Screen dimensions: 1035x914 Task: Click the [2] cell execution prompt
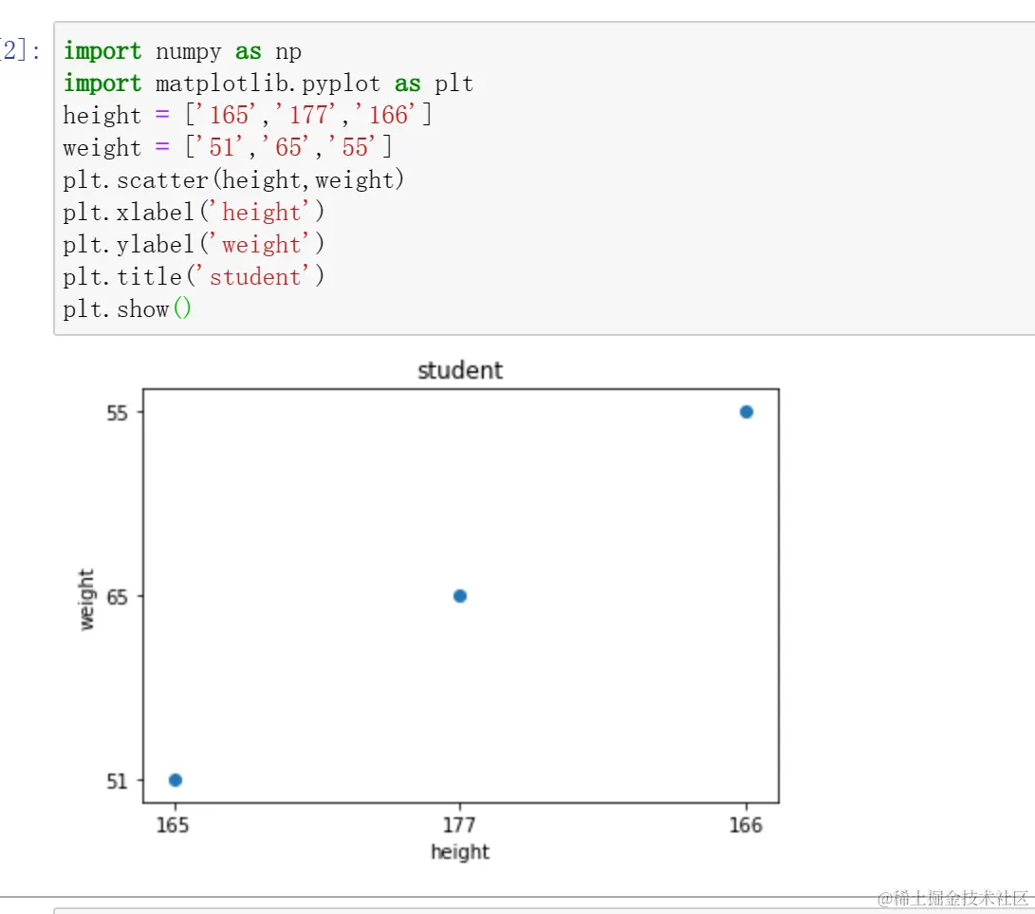(x=19, y=51)
